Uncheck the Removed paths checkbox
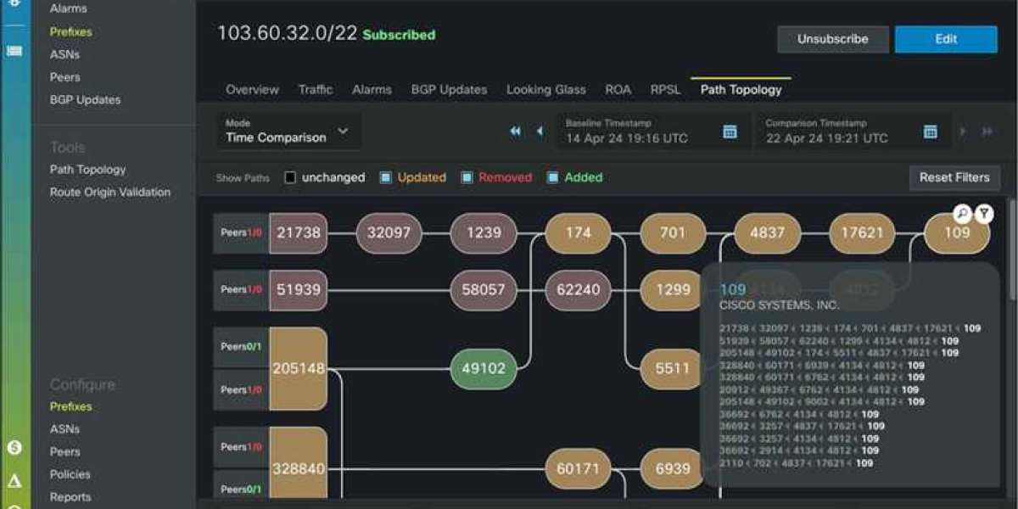1018x509 pixels. [x=467, y=178]
